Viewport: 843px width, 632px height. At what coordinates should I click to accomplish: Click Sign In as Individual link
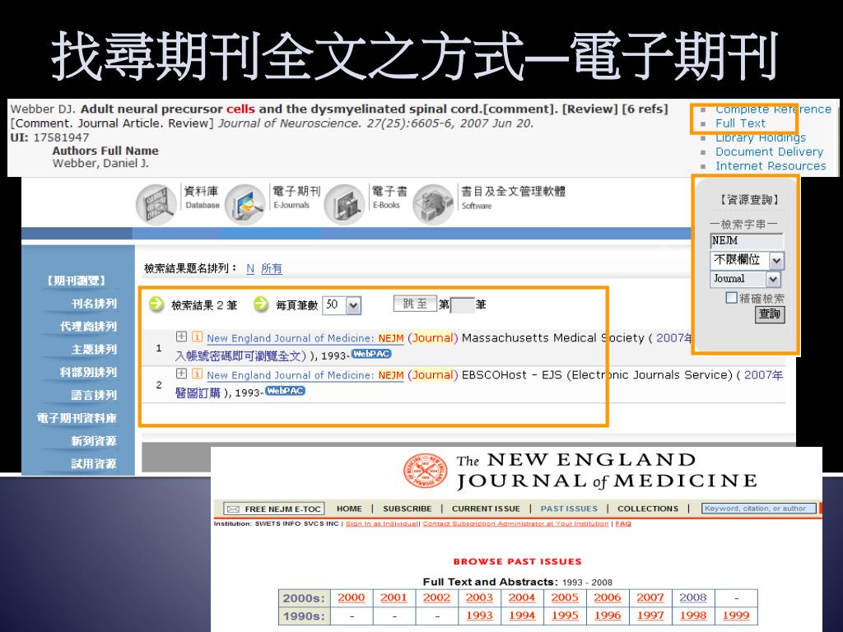tap(382, 523)
